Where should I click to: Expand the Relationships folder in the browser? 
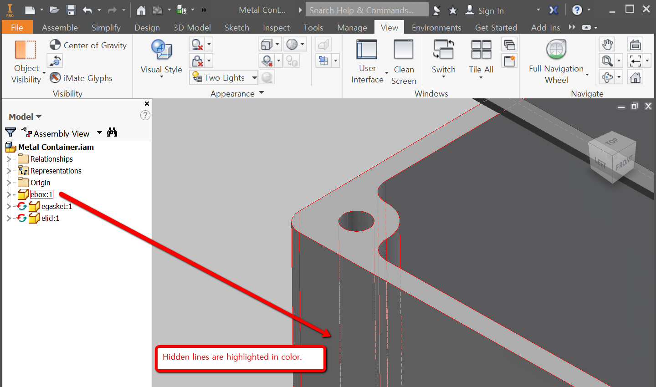point(9,158)
